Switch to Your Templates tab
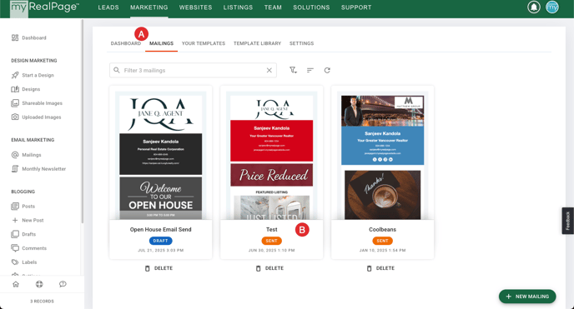Image resolution: width=574 pixels, height=309 pixels. click(204, 43)
